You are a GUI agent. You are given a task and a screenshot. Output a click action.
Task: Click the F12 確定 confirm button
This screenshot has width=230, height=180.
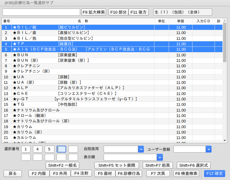point(215,173)
